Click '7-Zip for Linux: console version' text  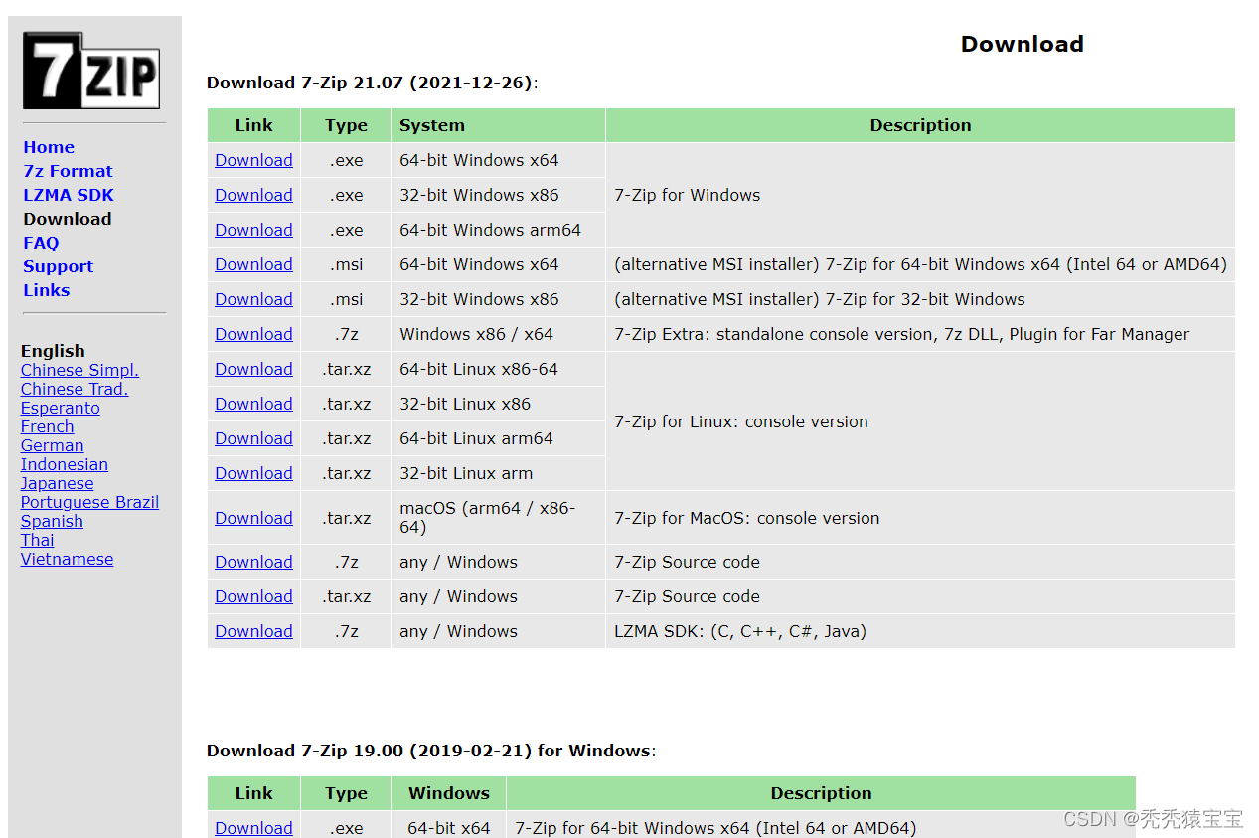click(x=741, y=421)
